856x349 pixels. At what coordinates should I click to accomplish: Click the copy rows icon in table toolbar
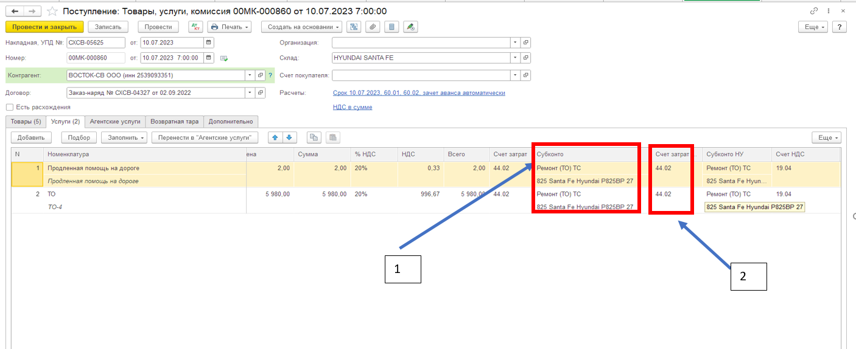[x=314, y=137]
